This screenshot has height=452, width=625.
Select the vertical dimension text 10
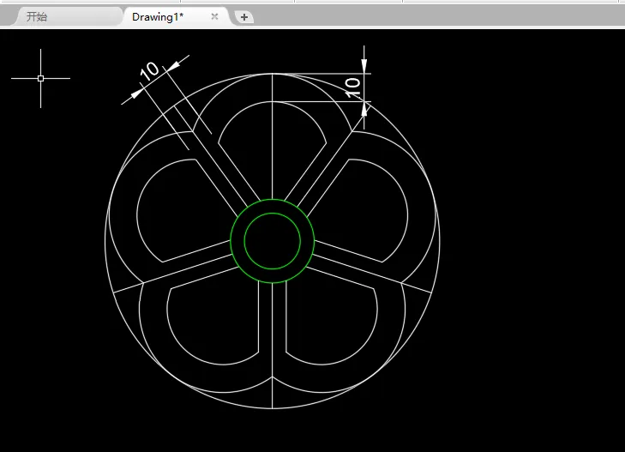click(352, 87)
